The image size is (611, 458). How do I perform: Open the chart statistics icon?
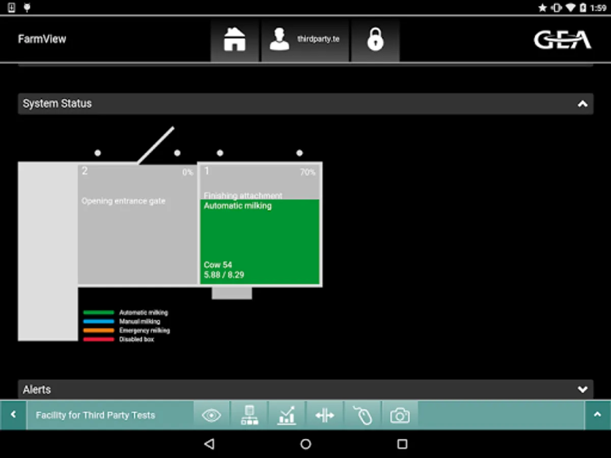(287, 416)
